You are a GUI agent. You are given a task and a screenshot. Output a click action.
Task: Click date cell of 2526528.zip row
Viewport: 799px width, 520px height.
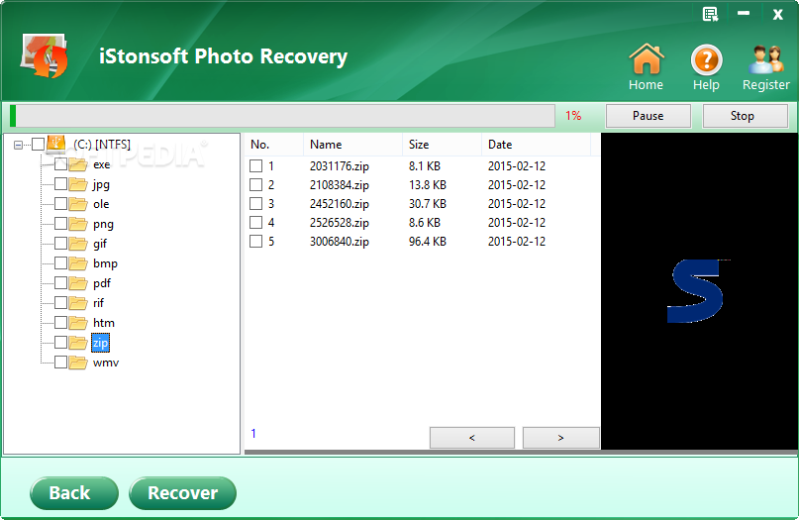[x=517, y=222]
